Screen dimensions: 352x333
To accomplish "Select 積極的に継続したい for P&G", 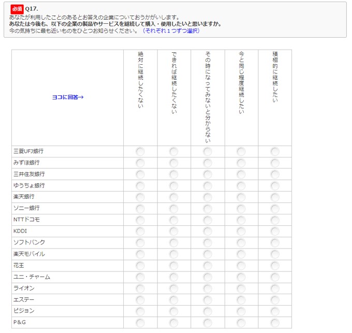I will (275, 322).
